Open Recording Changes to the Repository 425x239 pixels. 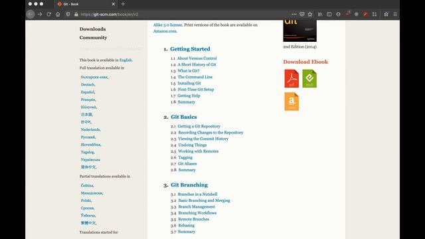tap(211, 133)
